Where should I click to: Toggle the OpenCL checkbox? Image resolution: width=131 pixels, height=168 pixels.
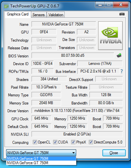coord(35,142)
